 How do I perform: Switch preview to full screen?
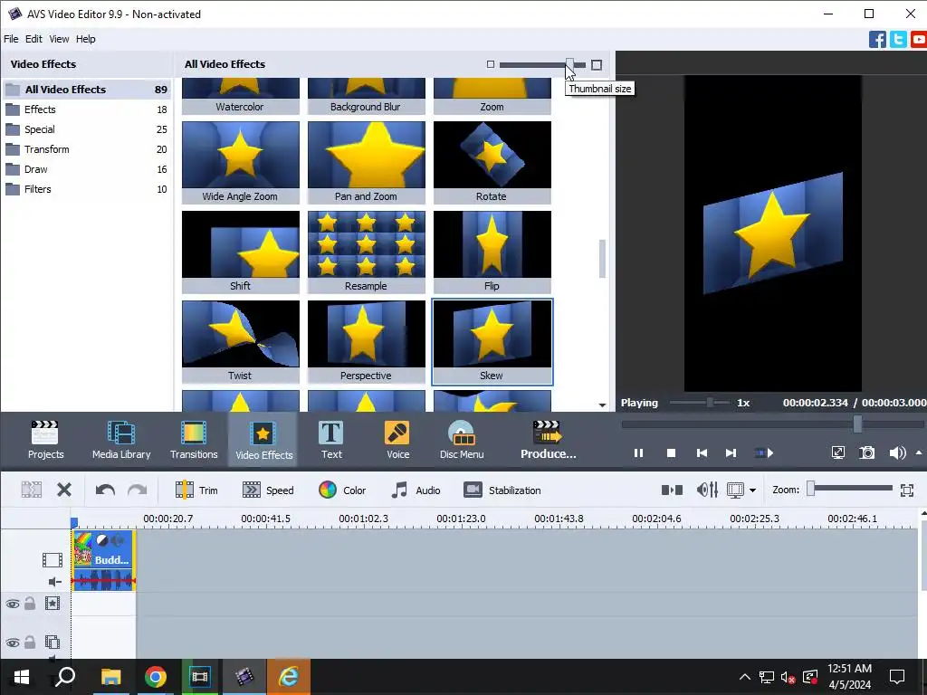tap(837, 453)
